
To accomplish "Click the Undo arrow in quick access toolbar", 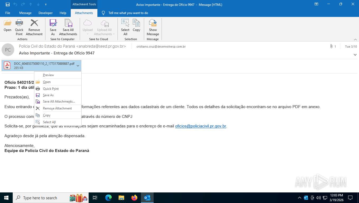I will [x=15, y=4].
